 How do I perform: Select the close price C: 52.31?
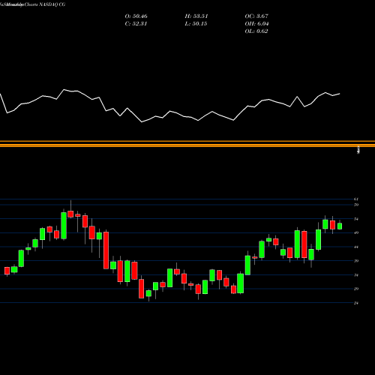[x=136, y=24]
